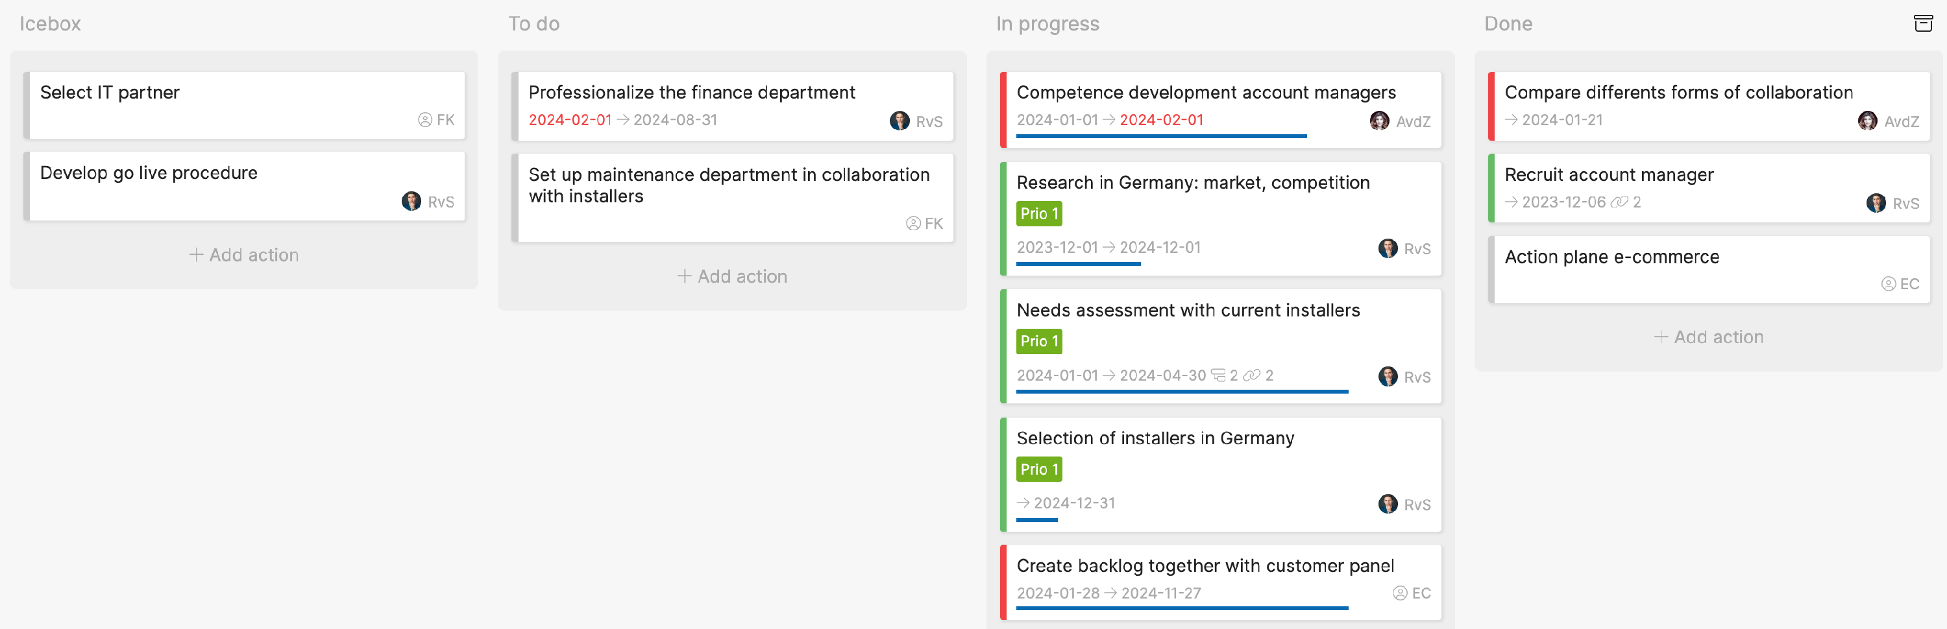Click FK assignee icon on Set up maintenance card
This screenshot has width=1947, height=629.
(913, 223)
